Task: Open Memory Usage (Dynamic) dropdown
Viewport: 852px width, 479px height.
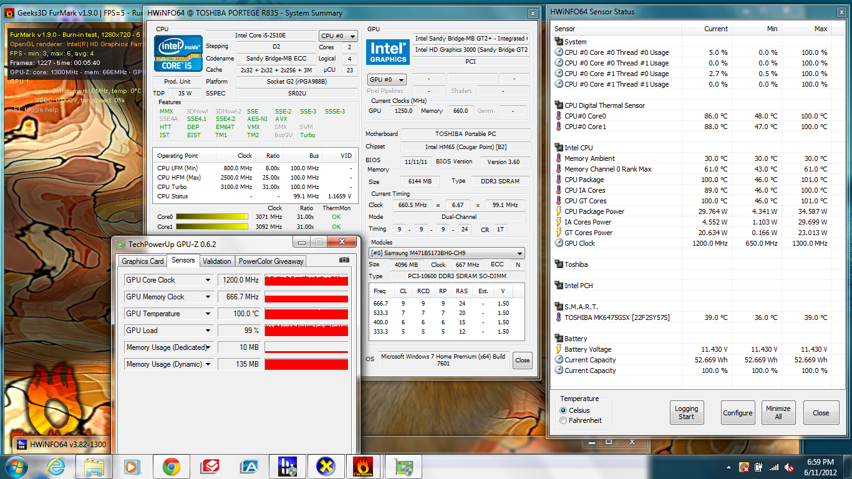Action: tap(207, 364)
